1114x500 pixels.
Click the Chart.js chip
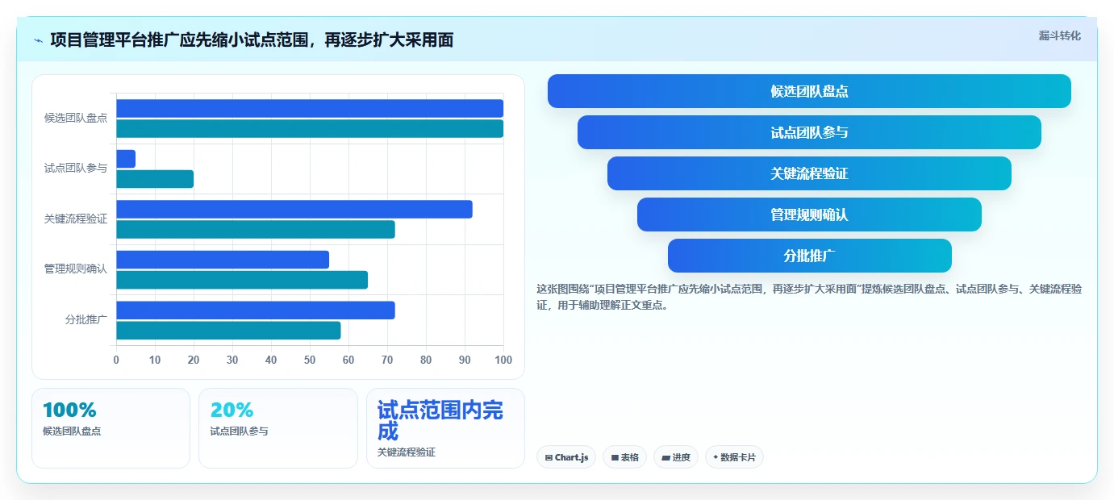566,457
